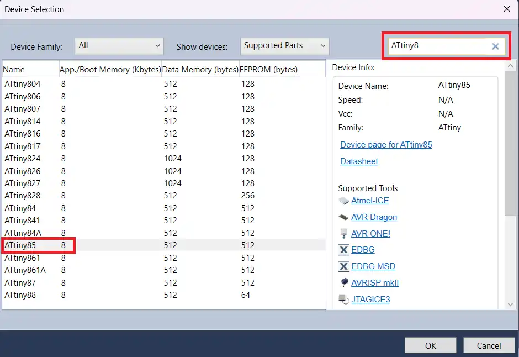The width and height of the screenshot is (519, 357).
Task: Select the ATtiny85 row
Action: coord(164,245)
